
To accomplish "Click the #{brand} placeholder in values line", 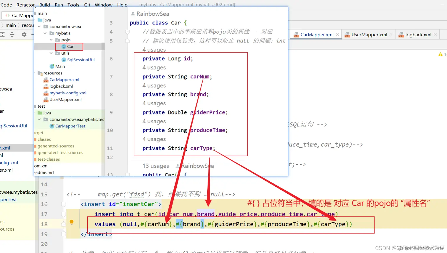I will [190, 224].
